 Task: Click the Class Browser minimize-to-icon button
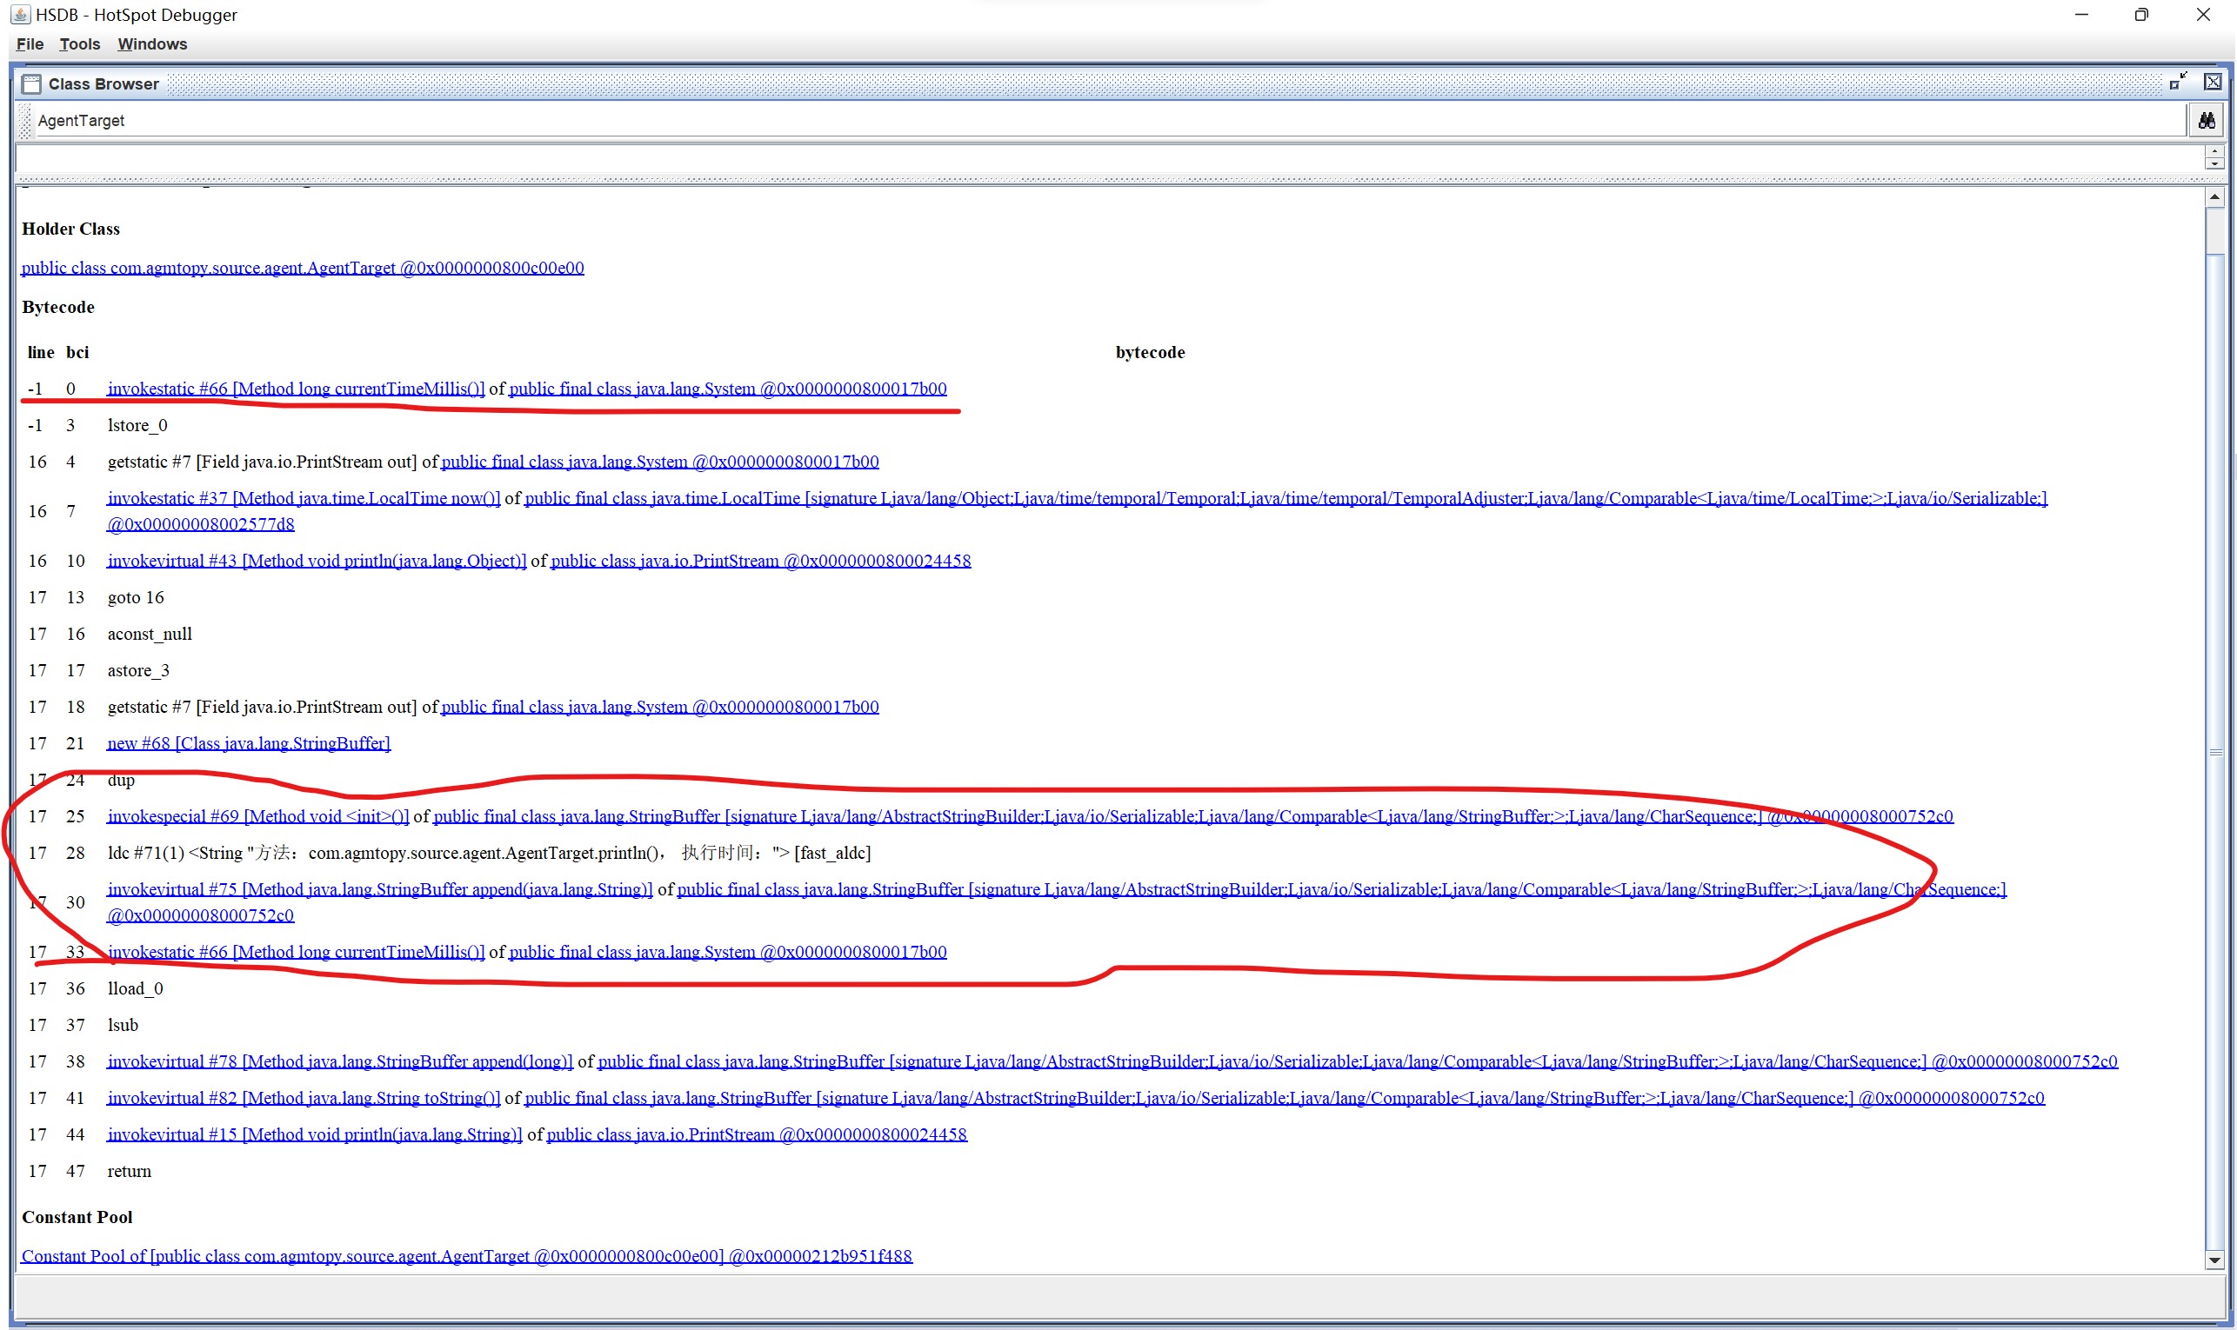2178,83
